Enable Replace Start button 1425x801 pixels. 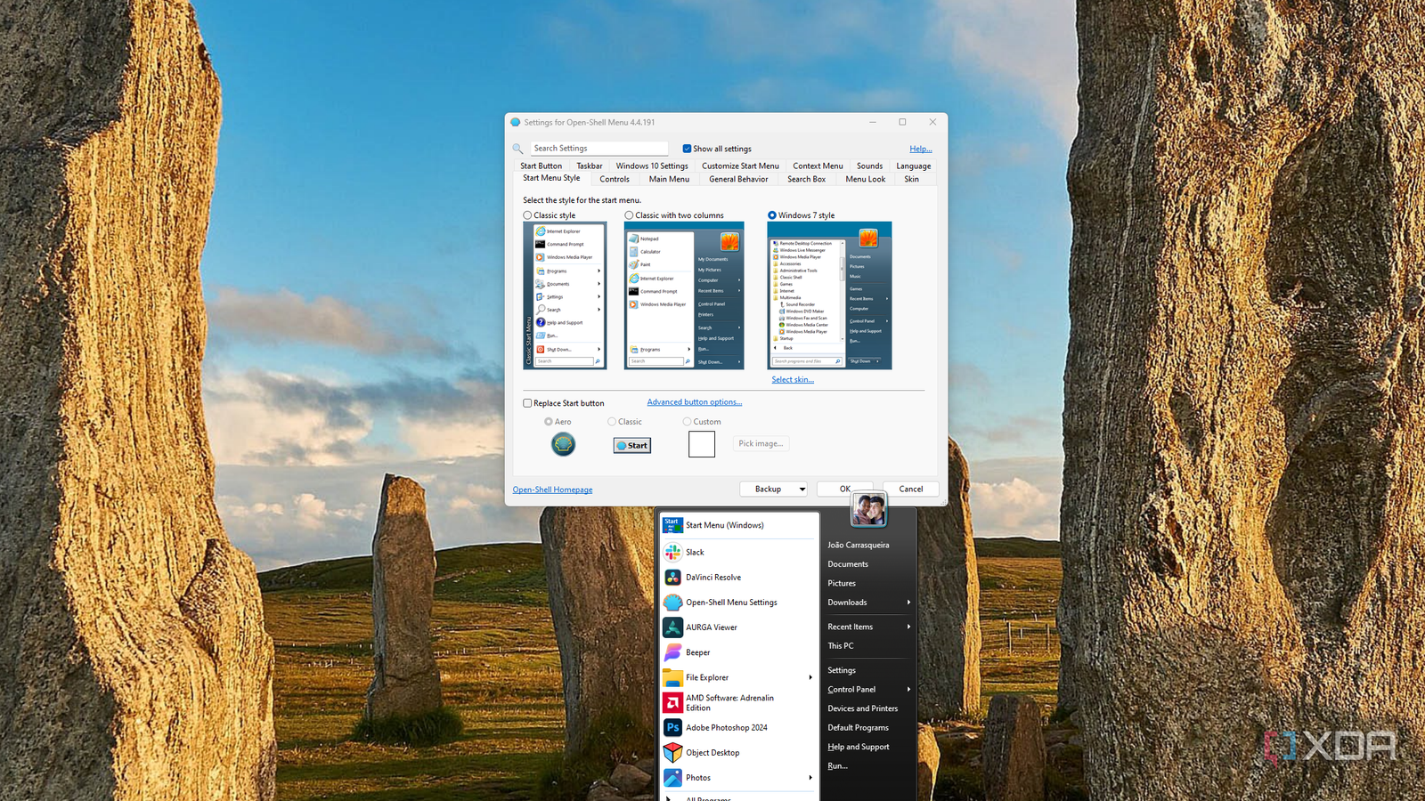(527, 403)
